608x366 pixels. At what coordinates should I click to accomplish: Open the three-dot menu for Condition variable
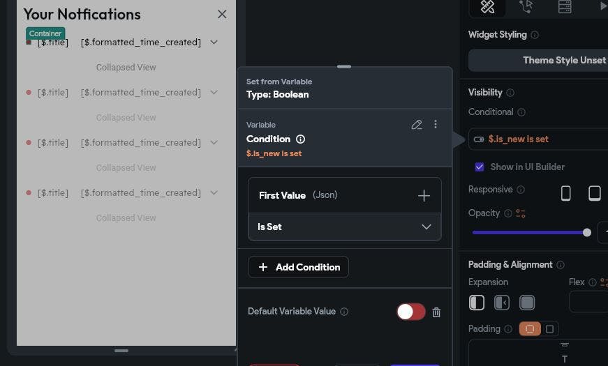[x=436, y=124]
